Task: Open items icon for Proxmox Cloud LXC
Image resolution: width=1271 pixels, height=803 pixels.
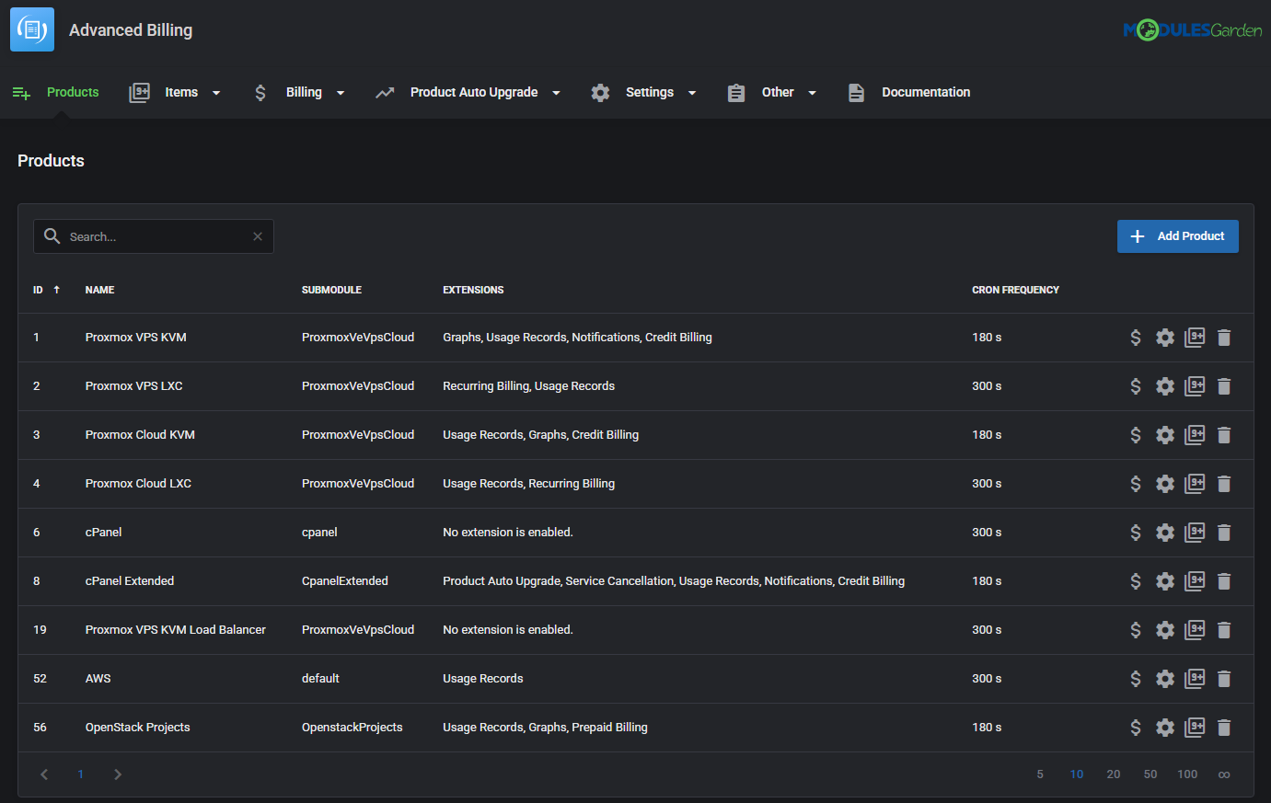Action: [1195, 484]
